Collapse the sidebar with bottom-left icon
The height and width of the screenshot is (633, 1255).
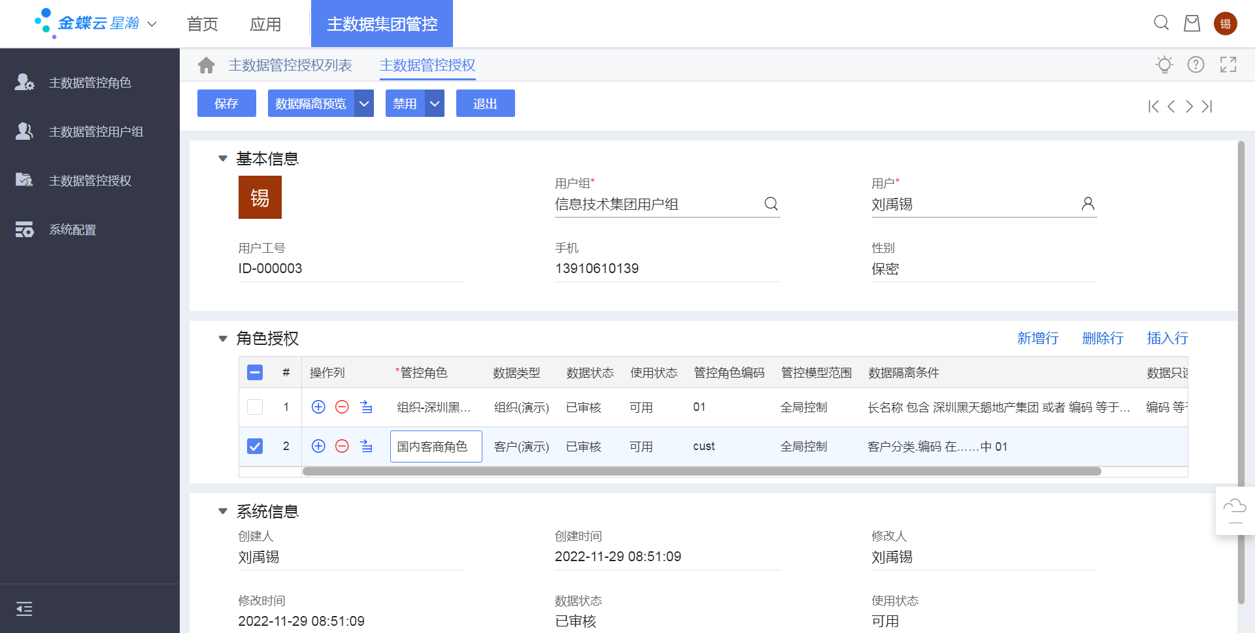24,609
